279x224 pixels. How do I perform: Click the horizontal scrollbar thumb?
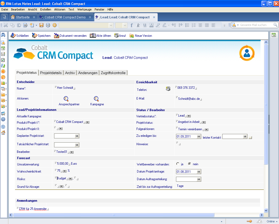coord(114,215)
